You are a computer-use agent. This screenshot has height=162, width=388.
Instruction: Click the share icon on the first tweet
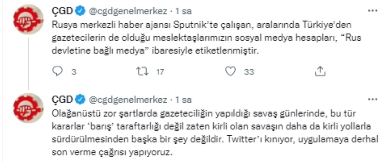pos(320,71)
